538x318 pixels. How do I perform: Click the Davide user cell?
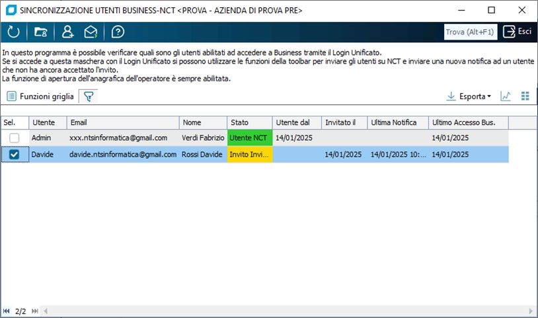(48, 154)
